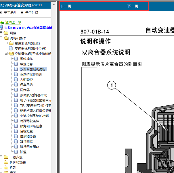Open the 变速控制系统的功能 page
The width and height of the screenshot is (174, 173).
tap(35, 116)
